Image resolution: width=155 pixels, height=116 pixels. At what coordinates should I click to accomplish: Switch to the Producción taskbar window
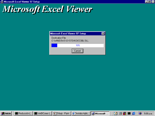tap(23, 114)
